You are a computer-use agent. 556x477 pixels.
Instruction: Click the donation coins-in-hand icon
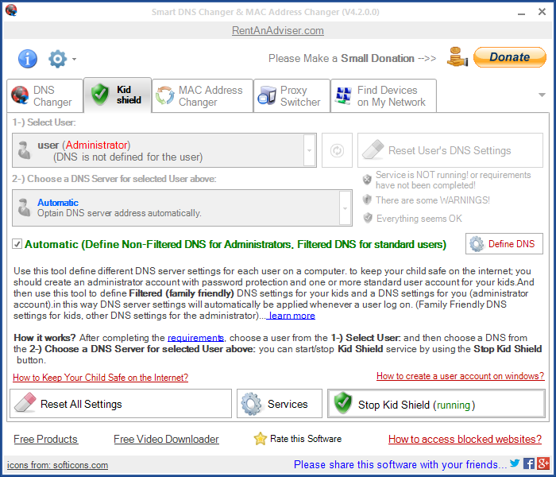click(x=458, y=56)
